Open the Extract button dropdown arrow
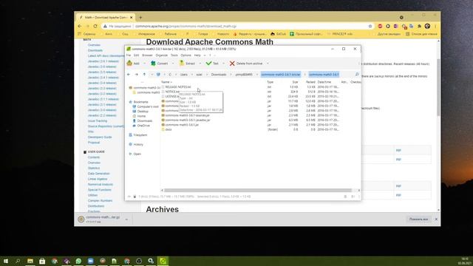Viewport: 473px width, 266px height. point(200,64)
